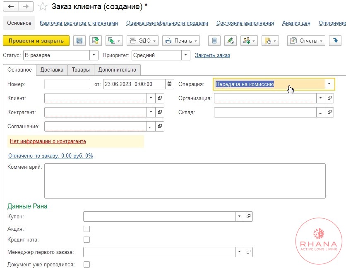Expand the Контрагент dropdown arrow
This screenshot has height=268, width=346.
click(151, 112)
